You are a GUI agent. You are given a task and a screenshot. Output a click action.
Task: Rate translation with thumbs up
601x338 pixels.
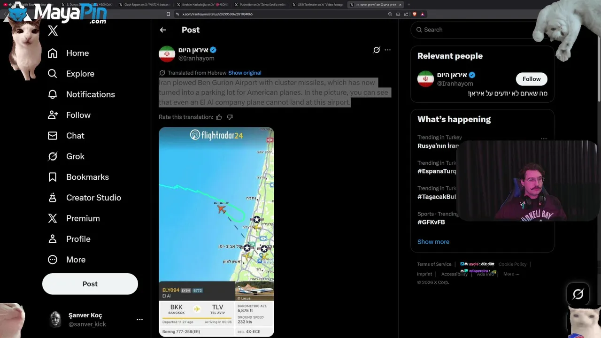tap(219, 117)
